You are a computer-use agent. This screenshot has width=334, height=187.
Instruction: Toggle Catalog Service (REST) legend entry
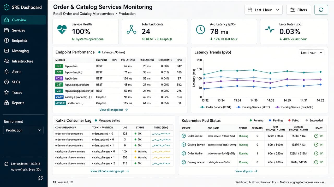click(x=253, y=107)
